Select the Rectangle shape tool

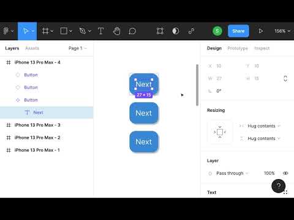click(x=64, y=31)
